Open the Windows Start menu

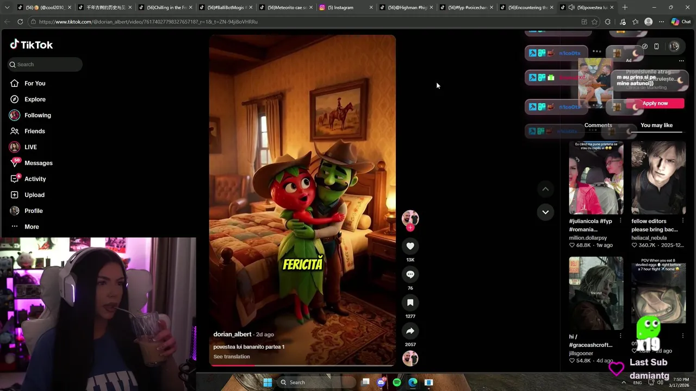[268, 382]
